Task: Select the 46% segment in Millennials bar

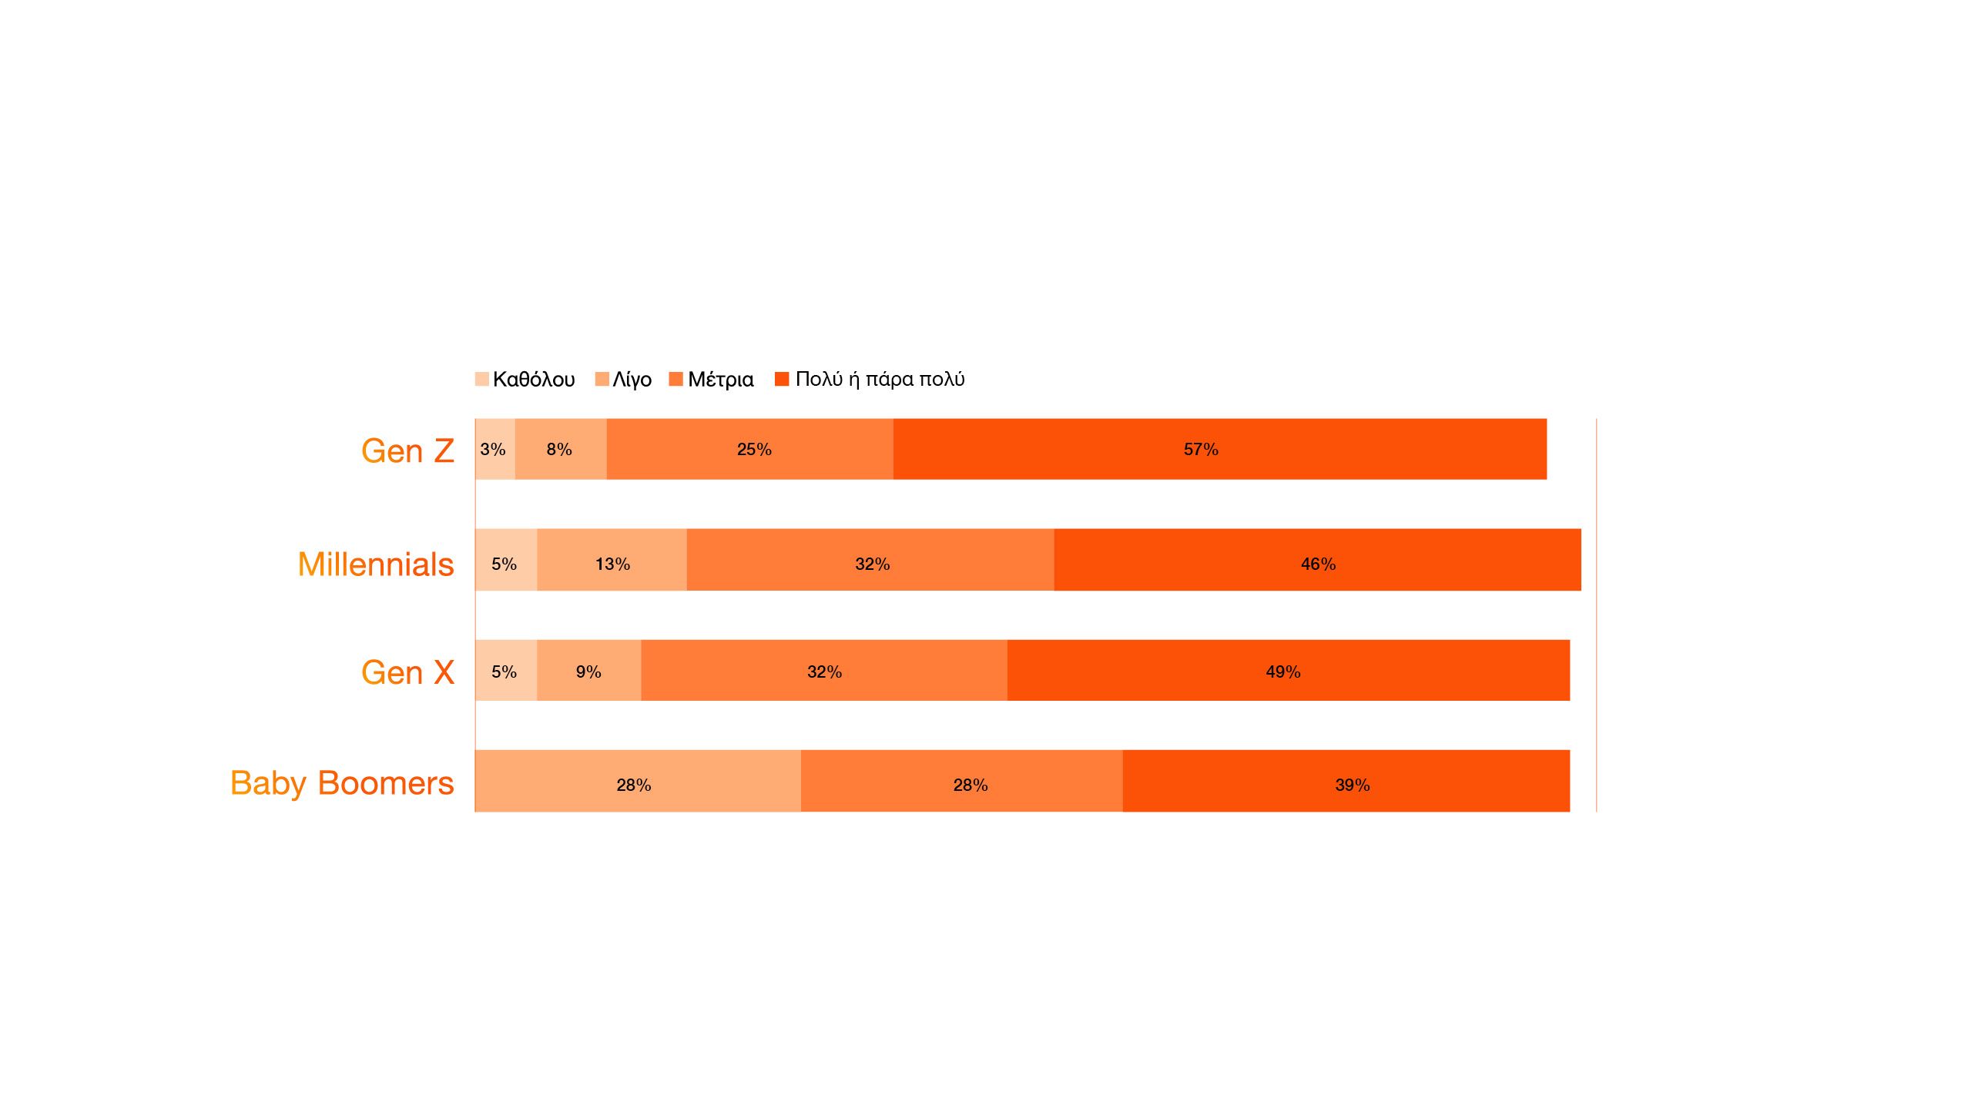Action: (1317, 560)
